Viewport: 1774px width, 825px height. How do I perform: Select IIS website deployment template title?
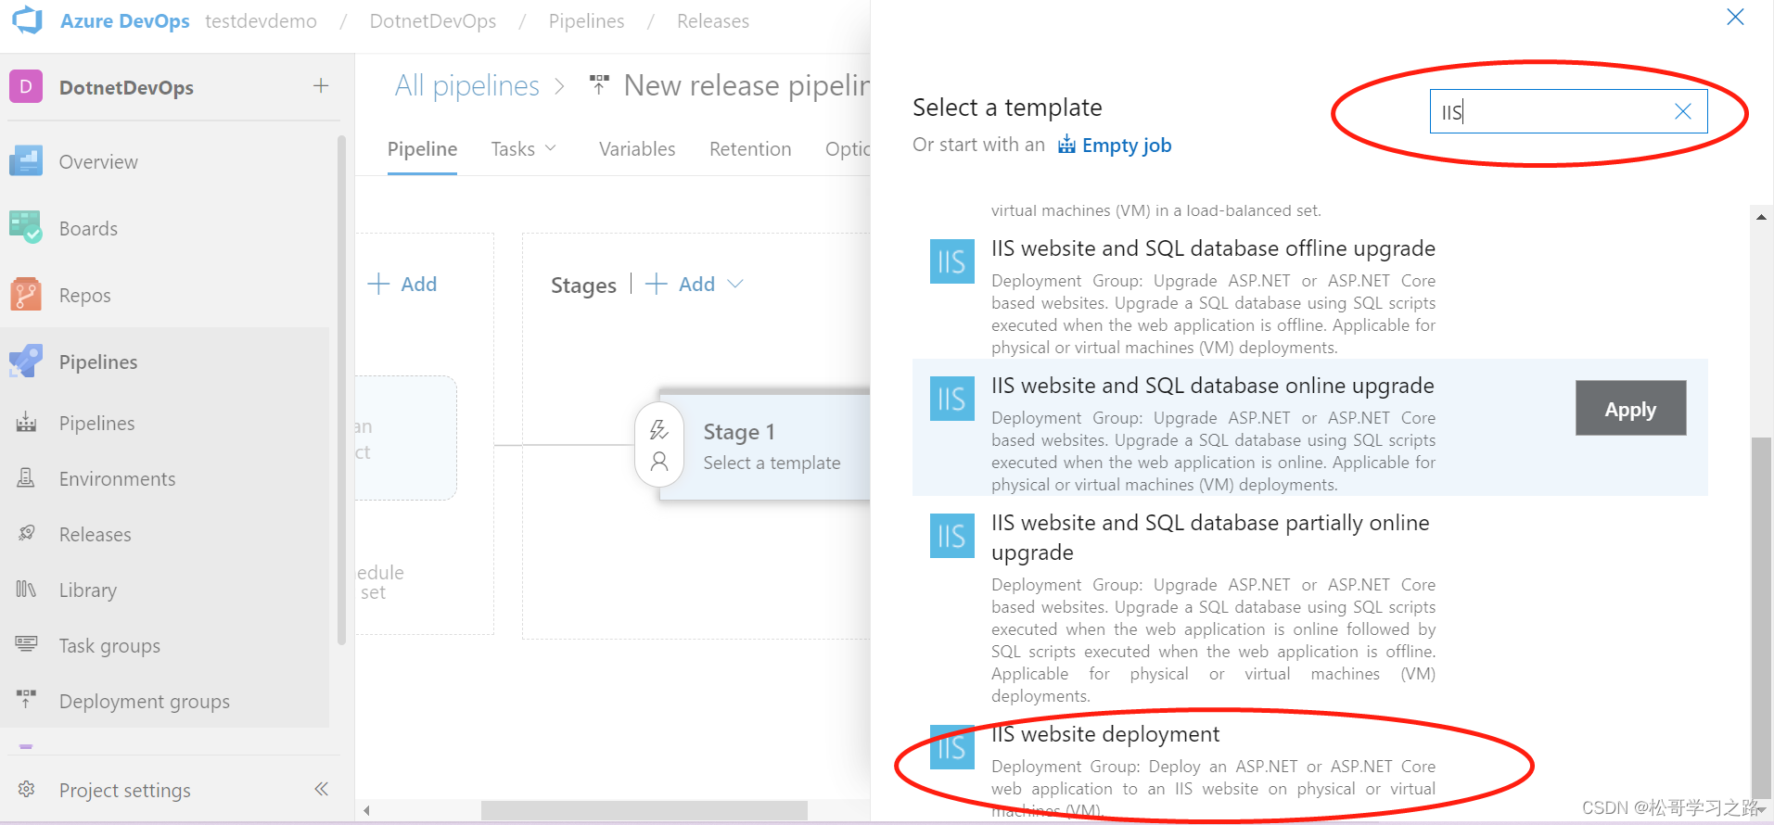1105,734
